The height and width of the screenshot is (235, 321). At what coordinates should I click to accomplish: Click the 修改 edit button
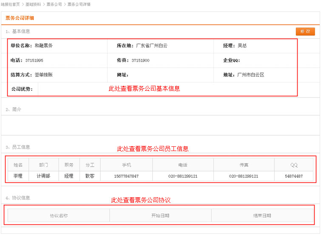coord(305,31)
